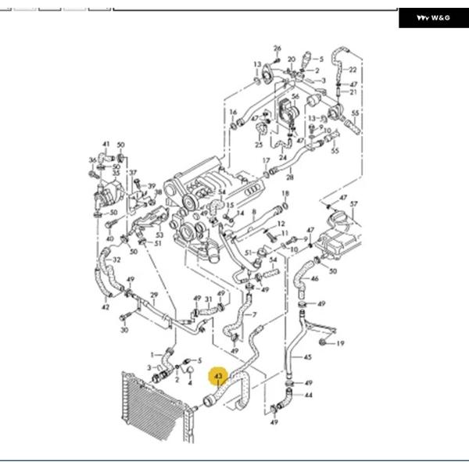Image resolution: width=469 pixels, height=469 pixels.
Task: Select part number 8 pipe label
Action: (x=254, y=212)
